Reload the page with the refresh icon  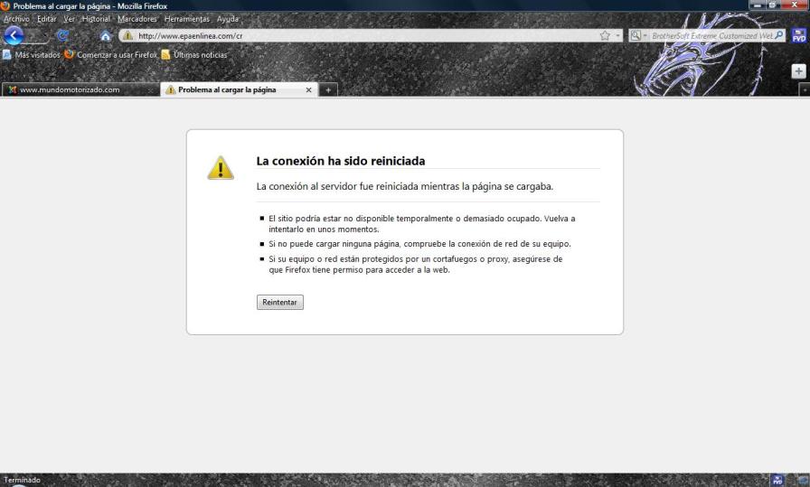coord(62,35)
